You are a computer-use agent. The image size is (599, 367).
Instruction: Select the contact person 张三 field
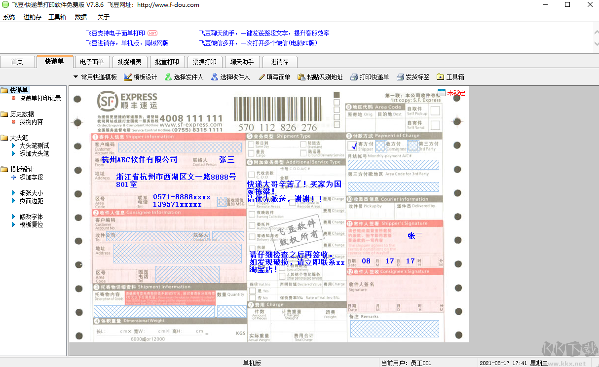[x=227, y=159]
